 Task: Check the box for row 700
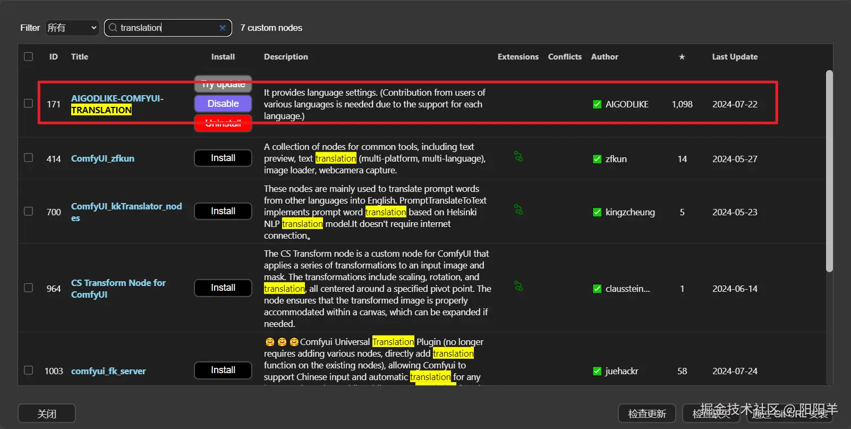[29, 211]
